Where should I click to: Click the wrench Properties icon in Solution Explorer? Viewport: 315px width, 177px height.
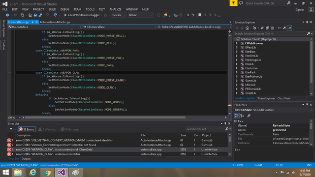tap(284, 28)
